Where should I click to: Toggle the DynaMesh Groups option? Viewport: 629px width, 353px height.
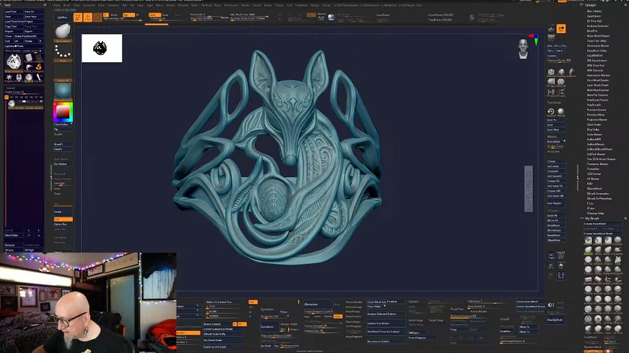click(285, 324)
